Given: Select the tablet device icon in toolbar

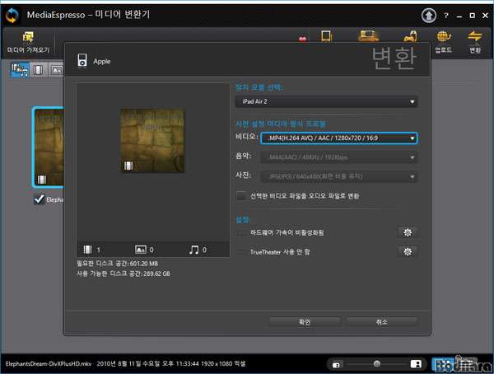Looking at the screenshot, I should pyautogui.click(x=326, y=36).
